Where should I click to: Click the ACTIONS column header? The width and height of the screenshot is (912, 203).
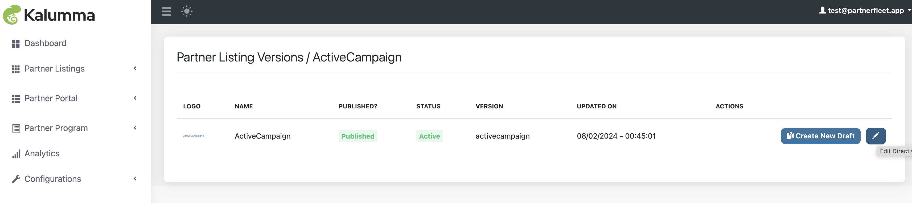[729, 107]
